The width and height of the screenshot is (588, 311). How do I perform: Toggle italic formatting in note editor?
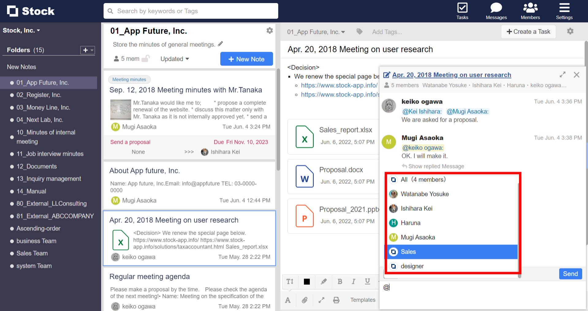(x=354, y=282)
